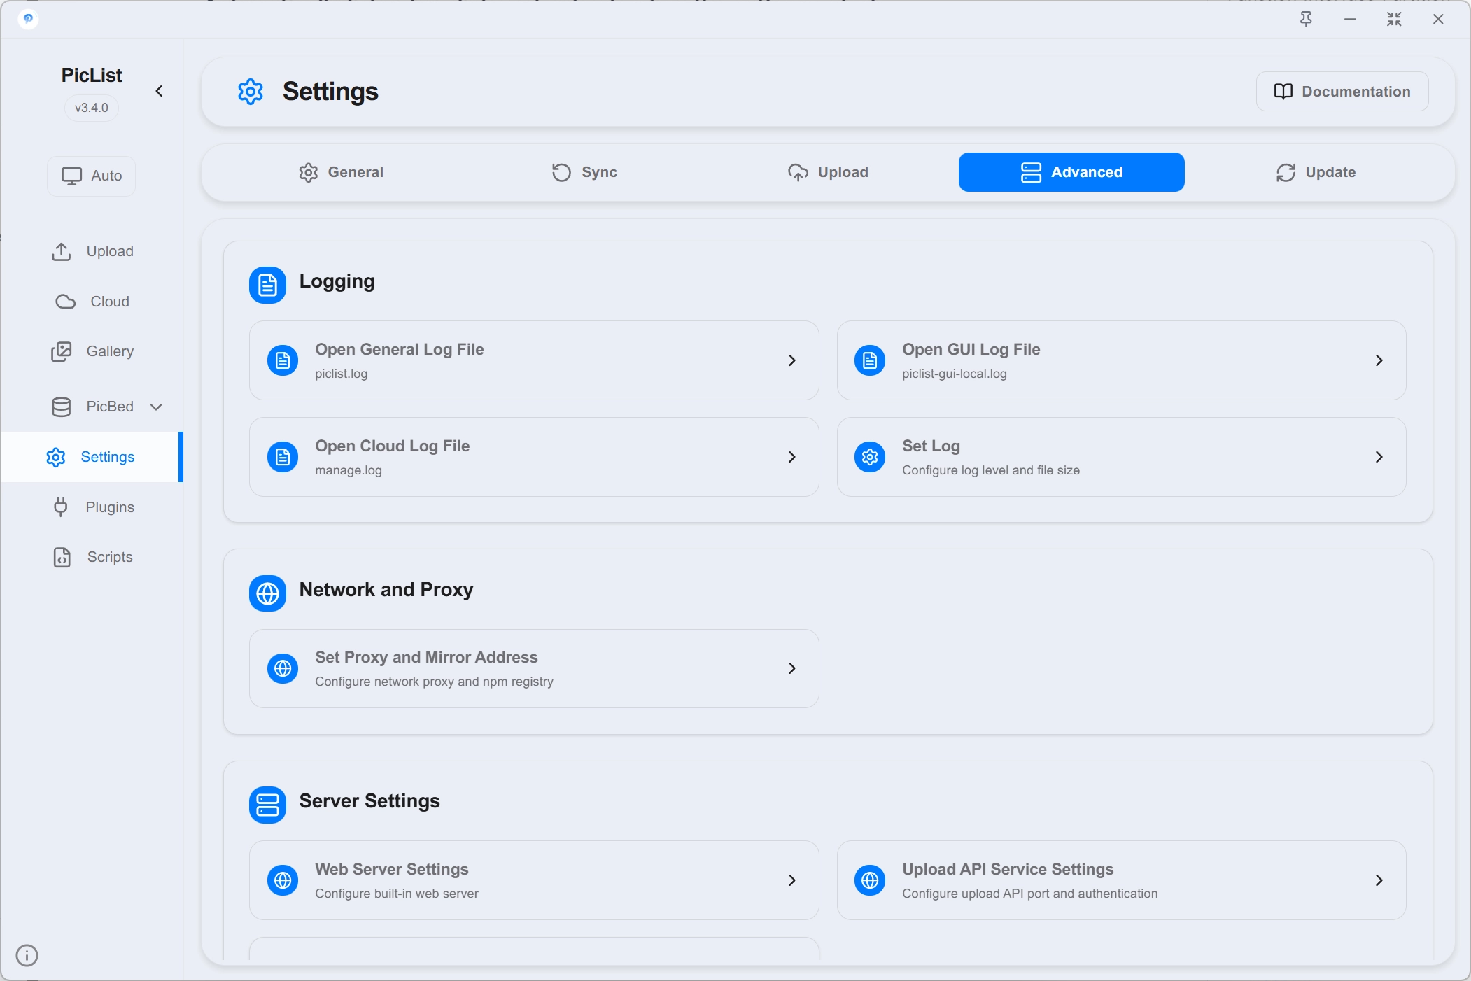Select the Advanced tab
Image resolution: width=1471 pixels, height=981 pixels.
pos(1071,172)
